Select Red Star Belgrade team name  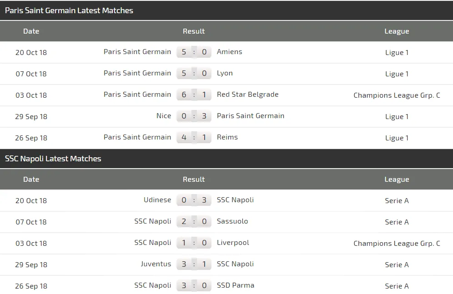pyautogui.click(x=247, y=95)
